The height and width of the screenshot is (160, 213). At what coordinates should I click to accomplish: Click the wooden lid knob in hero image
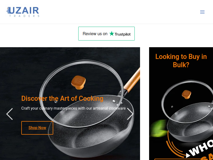pos(79,82)
